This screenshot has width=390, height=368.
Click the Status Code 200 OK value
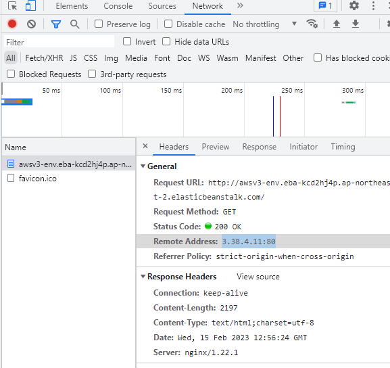228,227
